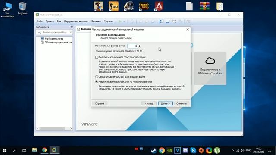The height and width of the screenshot is (155, 276).
Task: Select store virtual disk as single file
Action: tap(97, 77)
